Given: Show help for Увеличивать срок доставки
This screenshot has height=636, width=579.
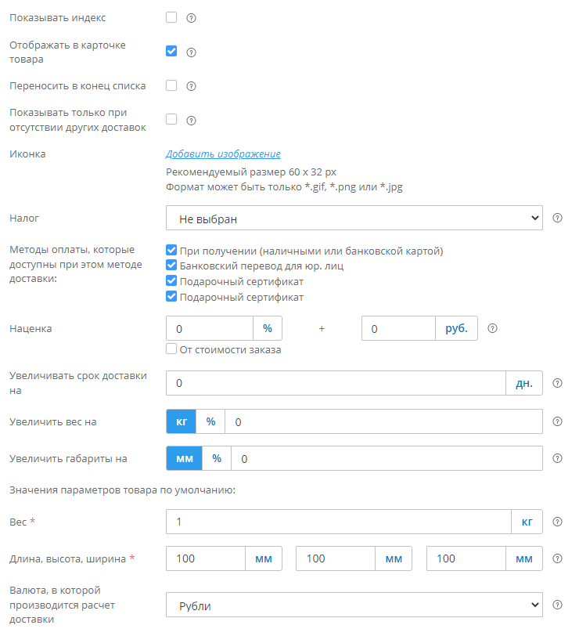Looking at the screenshot, I should coord(558,383).
